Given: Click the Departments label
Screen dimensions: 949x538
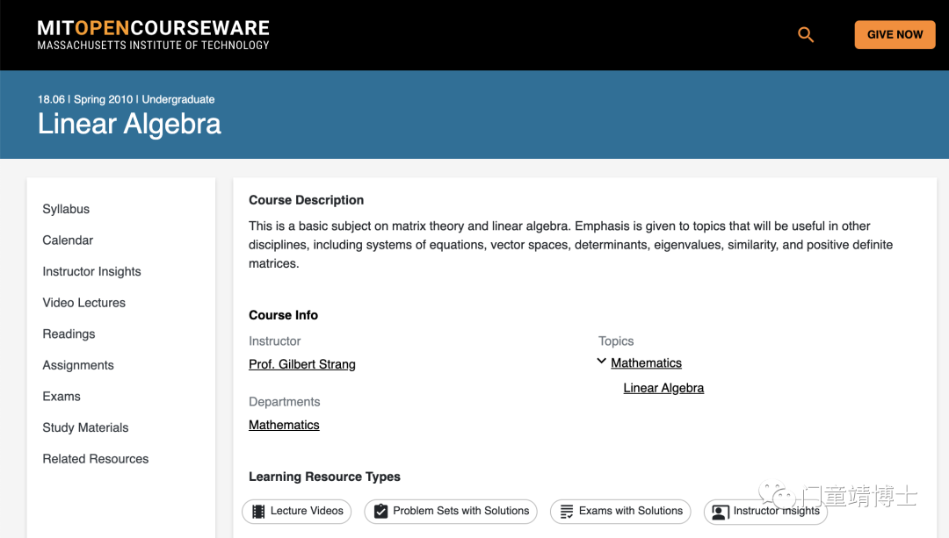Looking at the screenshot, I should click(285, 402).
